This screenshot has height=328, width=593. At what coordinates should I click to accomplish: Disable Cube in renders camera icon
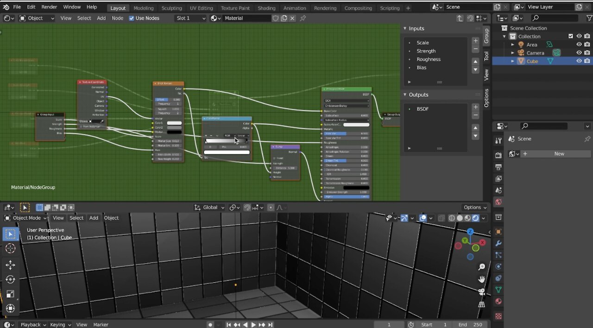coord(587,61)
